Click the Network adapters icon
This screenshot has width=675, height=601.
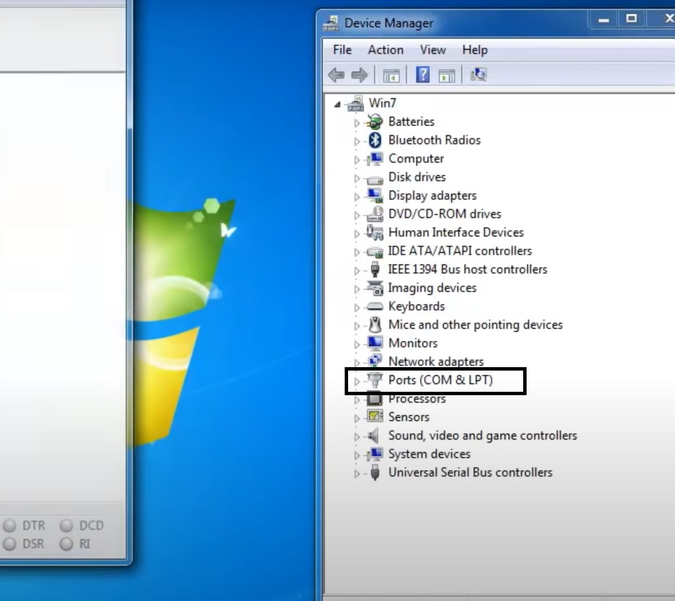[375, 361]
